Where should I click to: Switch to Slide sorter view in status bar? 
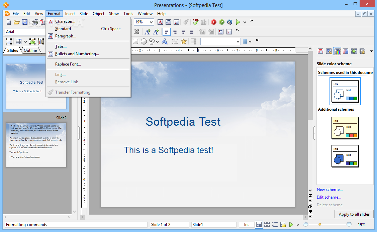pos(267,225)
